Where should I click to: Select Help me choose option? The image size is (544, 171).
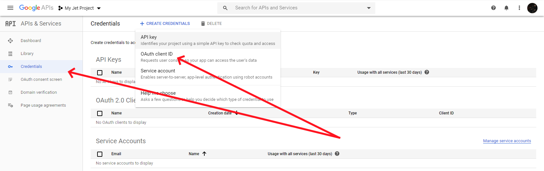click(208, 96)
